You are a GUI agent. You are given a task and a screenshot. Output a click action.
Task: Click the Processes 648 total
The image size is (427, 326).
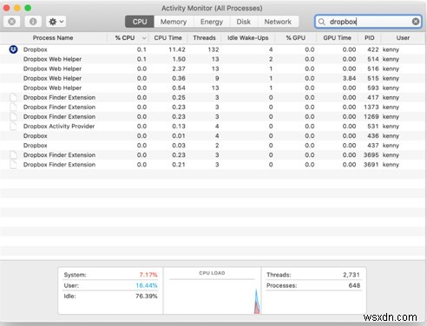coord(354,285)
